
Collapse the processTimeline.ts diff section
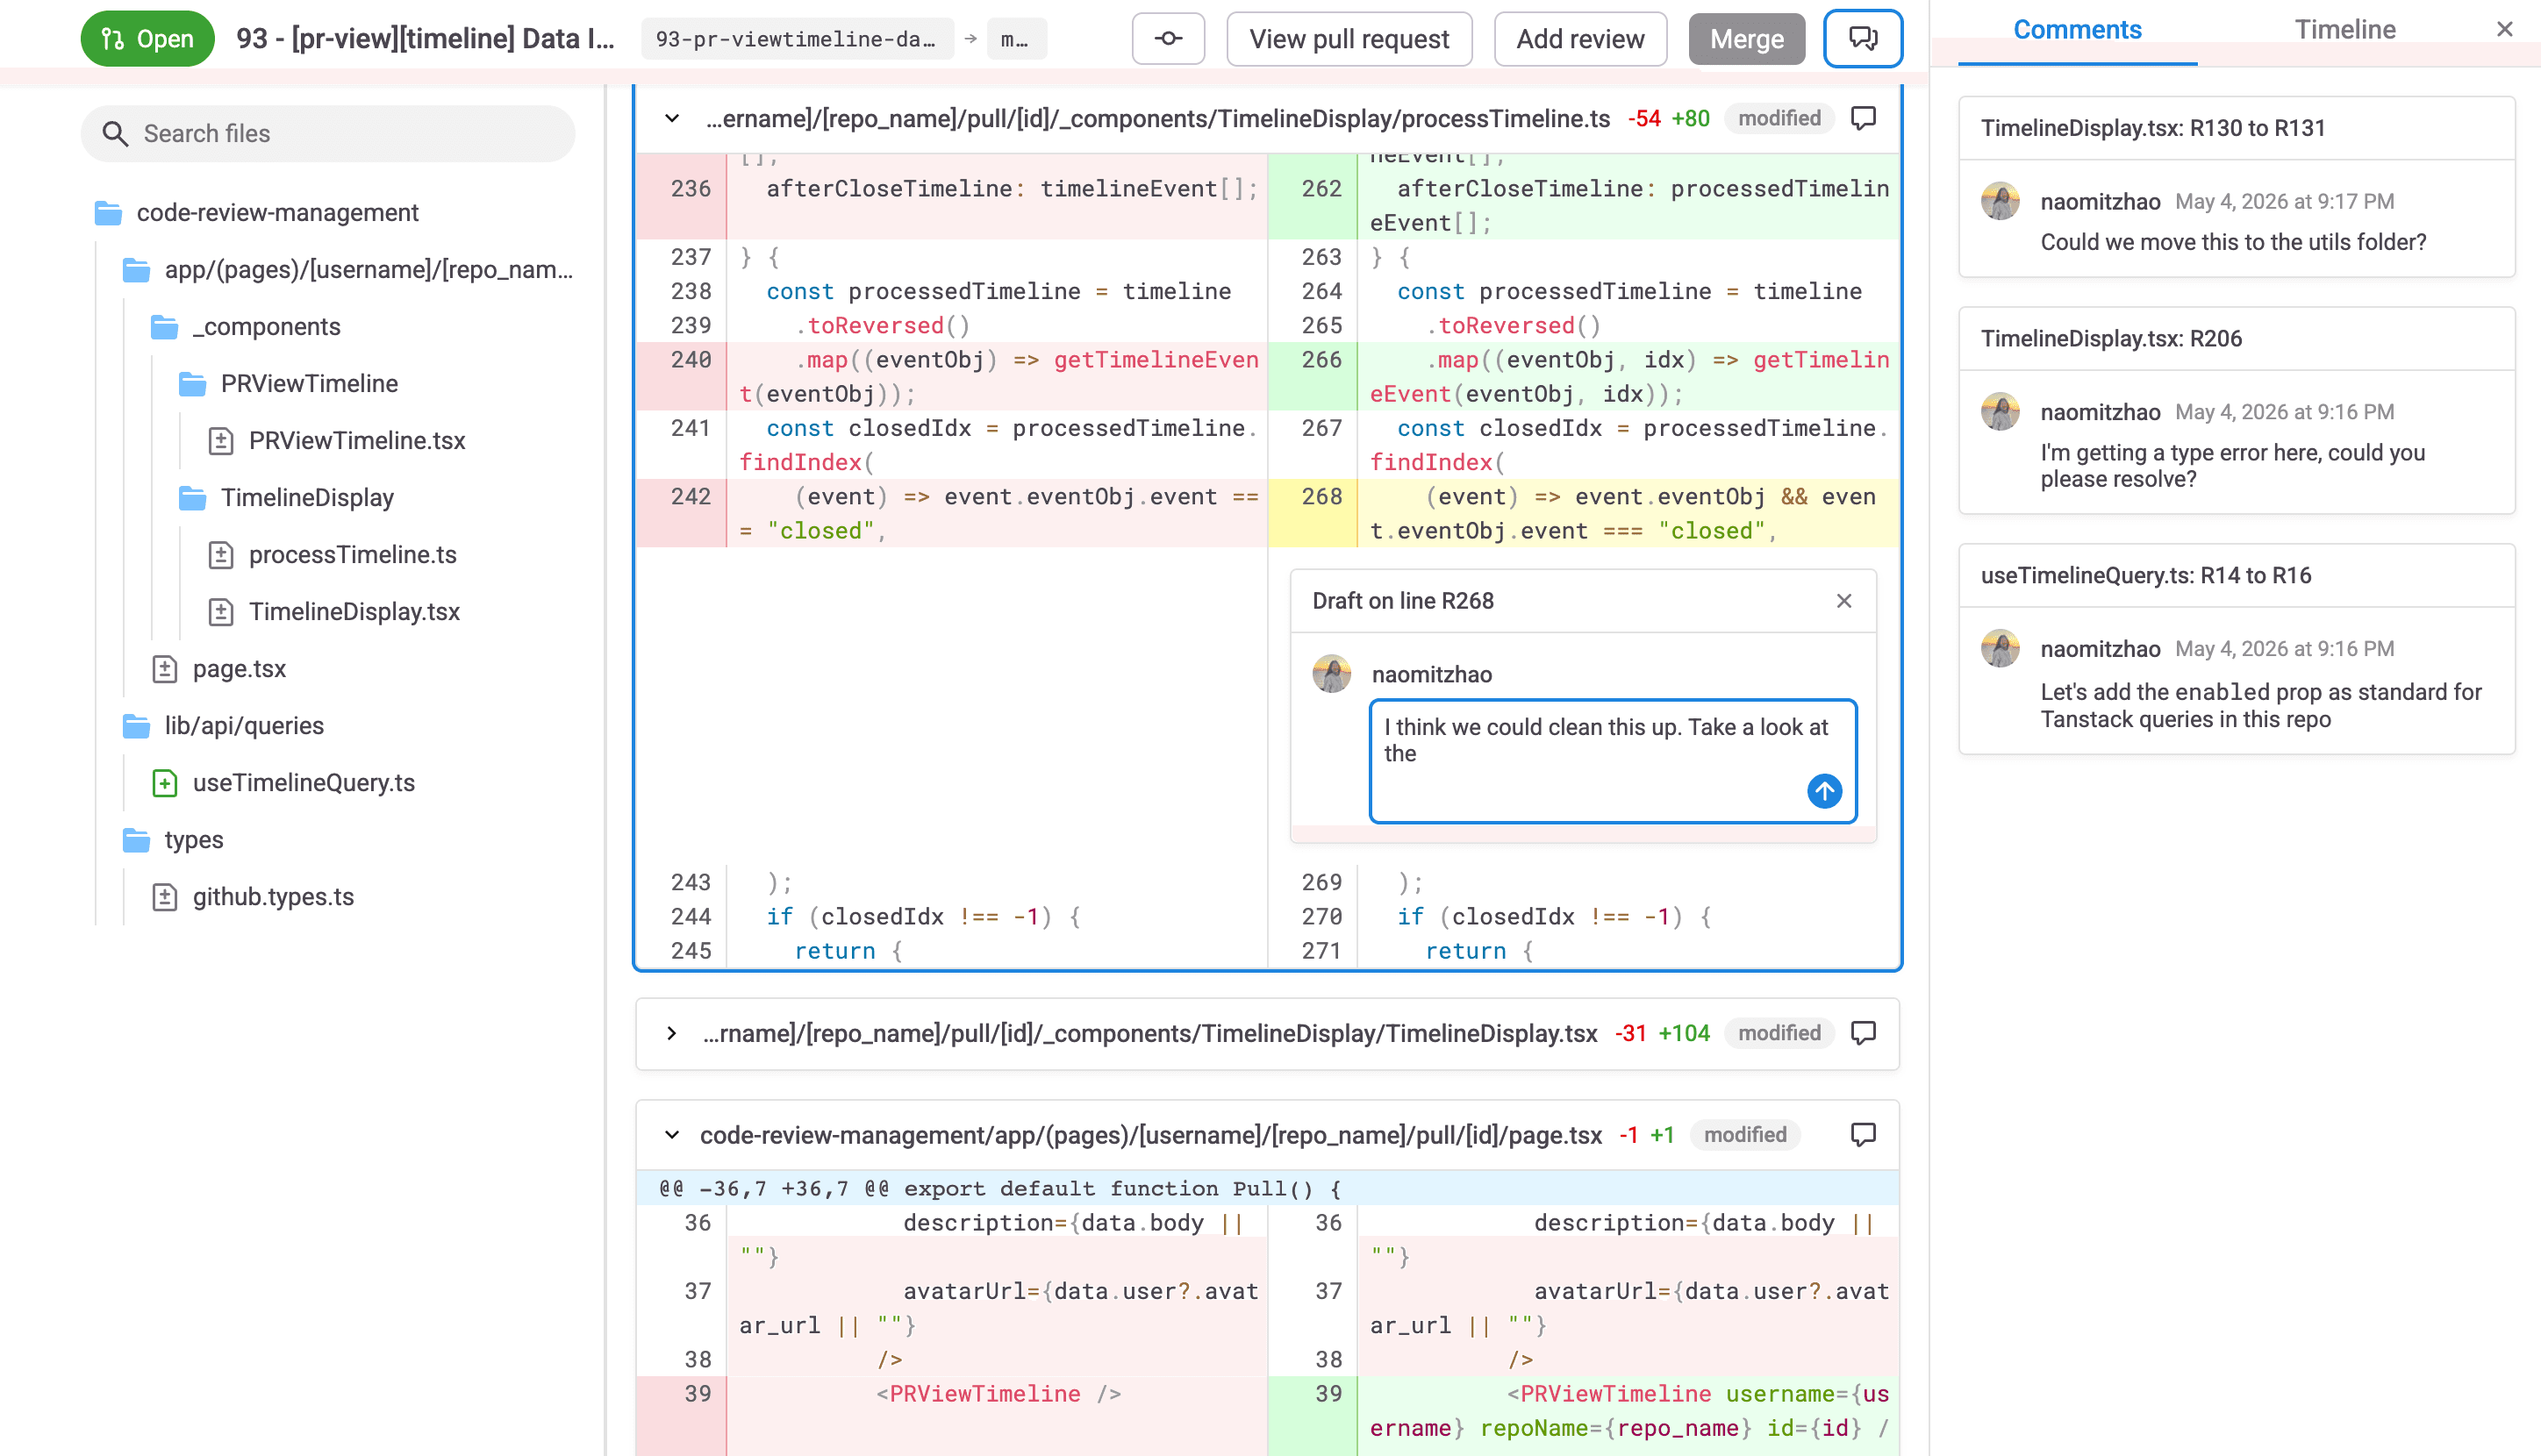(x=672, y=119)
